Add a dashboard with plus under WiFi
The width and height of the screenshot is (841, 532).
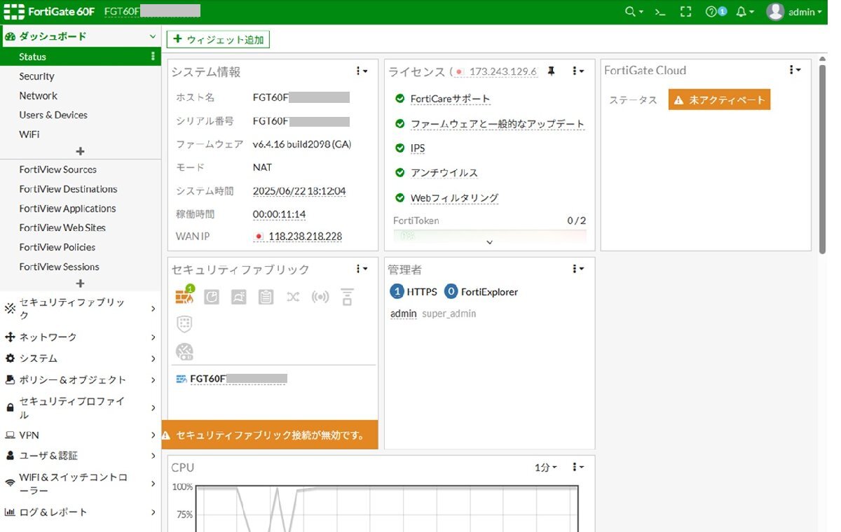coord(80,151)
